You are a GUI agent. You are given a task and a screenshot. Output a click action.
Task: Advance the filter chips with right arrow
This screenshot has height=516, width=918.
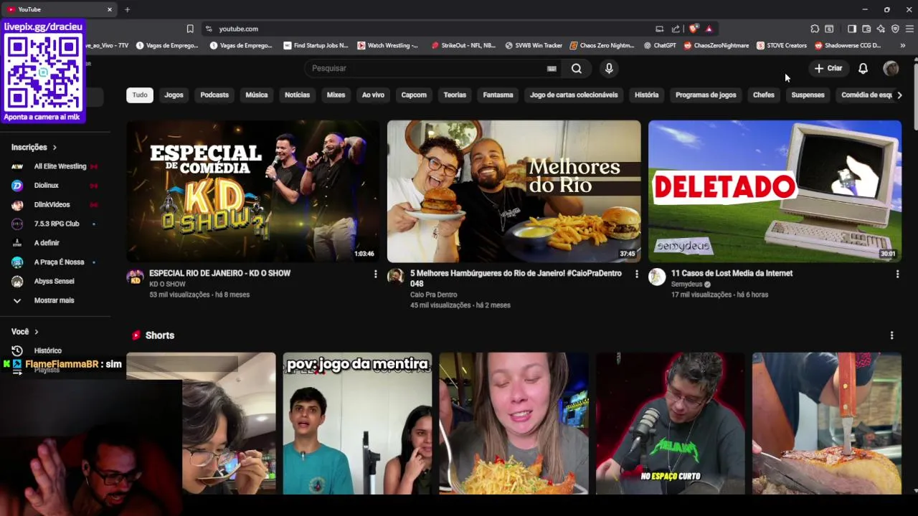[x=899, y=95]
